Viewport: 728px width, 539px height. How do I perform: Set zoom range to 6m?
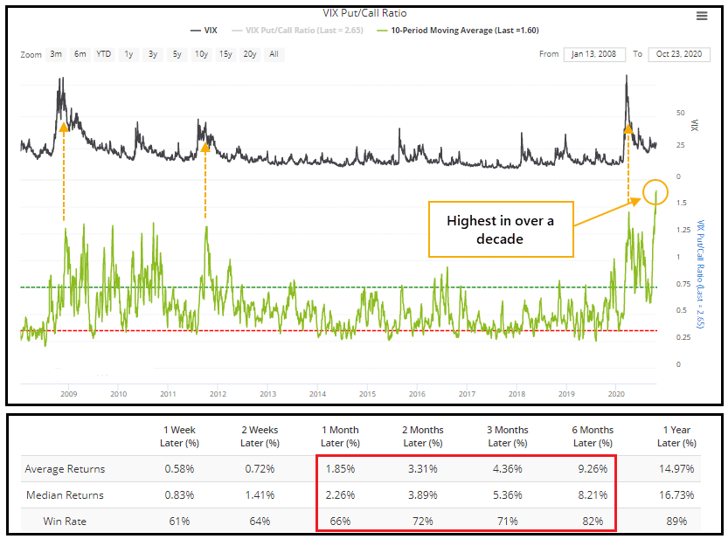click(80, 54)
